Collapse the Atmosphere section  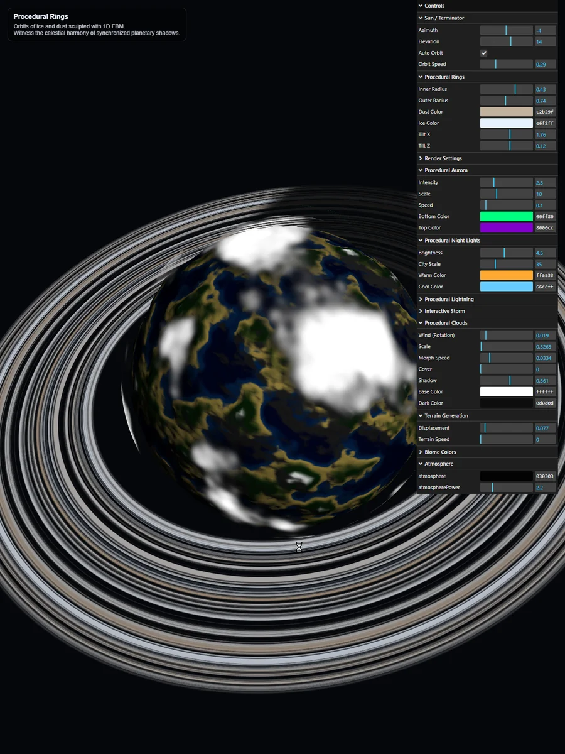point(439,464)
